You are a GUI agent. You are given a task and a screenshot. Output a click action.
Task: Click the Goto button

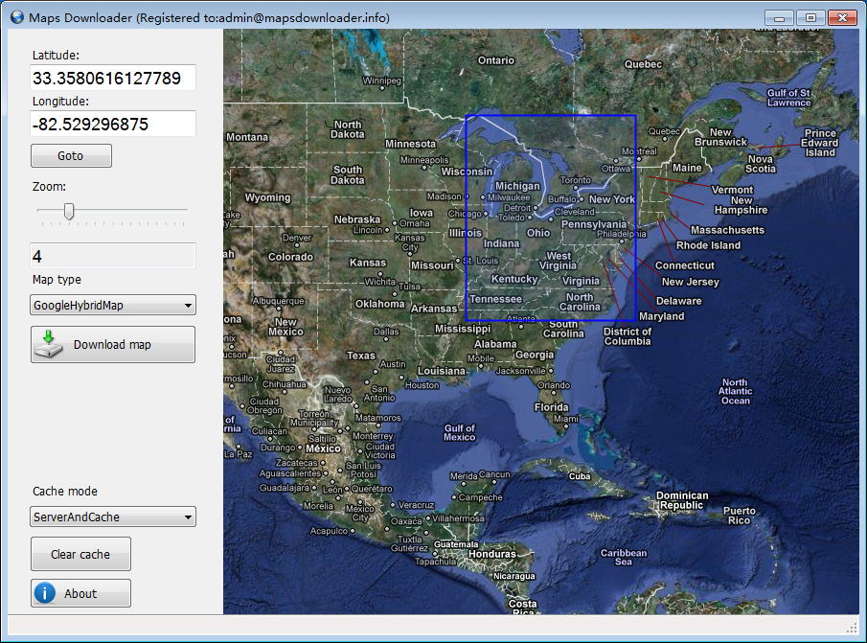(71, 156)
